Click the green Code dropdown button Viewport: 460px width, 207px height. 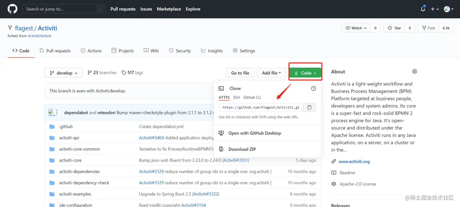(x=305, y=73)
